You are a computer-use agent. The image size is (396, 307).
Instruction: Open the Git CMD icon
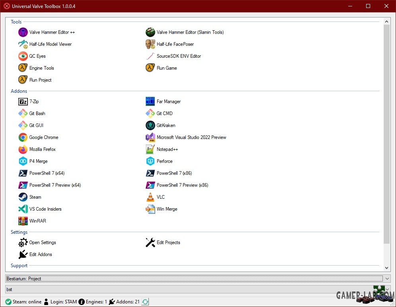coord(150,113)
